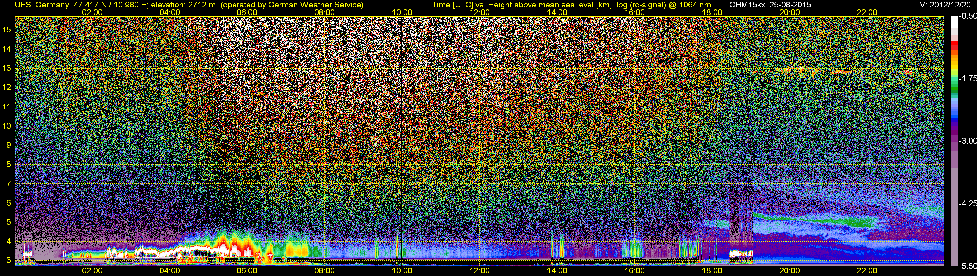Click the 04:00 label on the bottom time axis
The image size is (977, 276).
(170, 271)
